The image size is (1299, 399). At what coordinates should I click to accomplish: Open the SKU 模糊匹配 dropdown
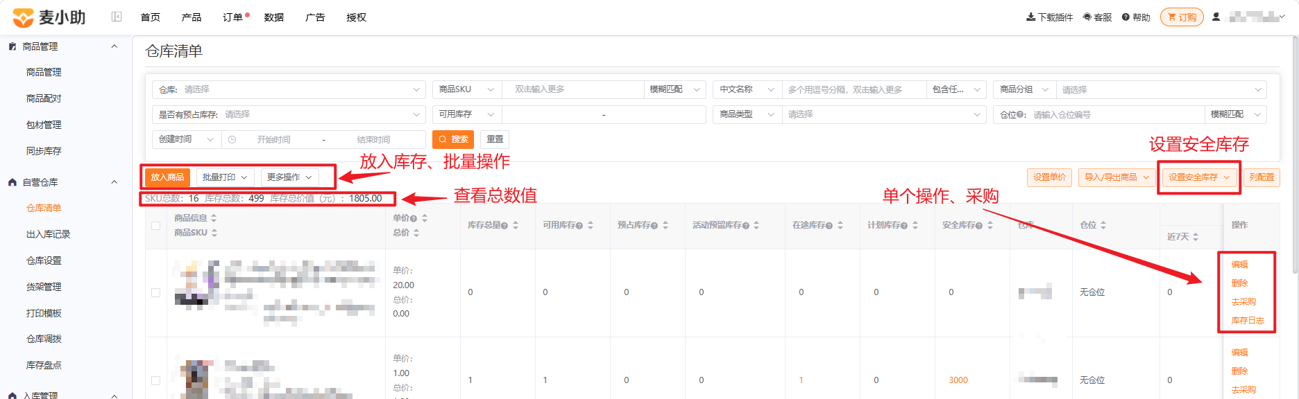[x=674, y=89]
